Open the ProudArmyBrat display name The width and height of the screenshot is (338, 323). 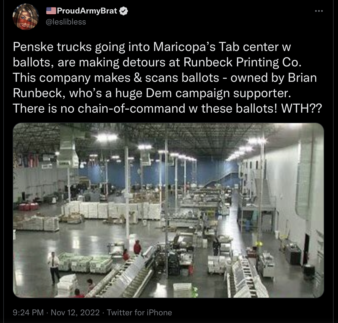tap(87, 11)
